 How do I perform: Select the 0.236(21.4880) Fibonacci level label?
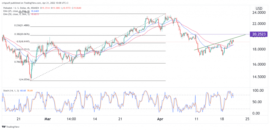coord(22,25)
